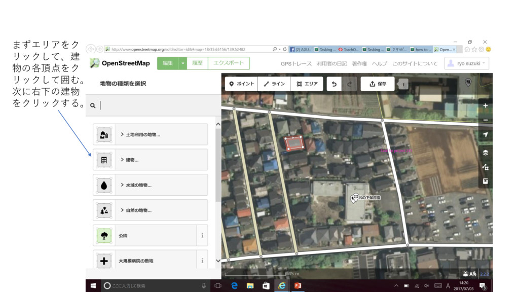Expand the 水域の地物 category

(x=150, y=185)
